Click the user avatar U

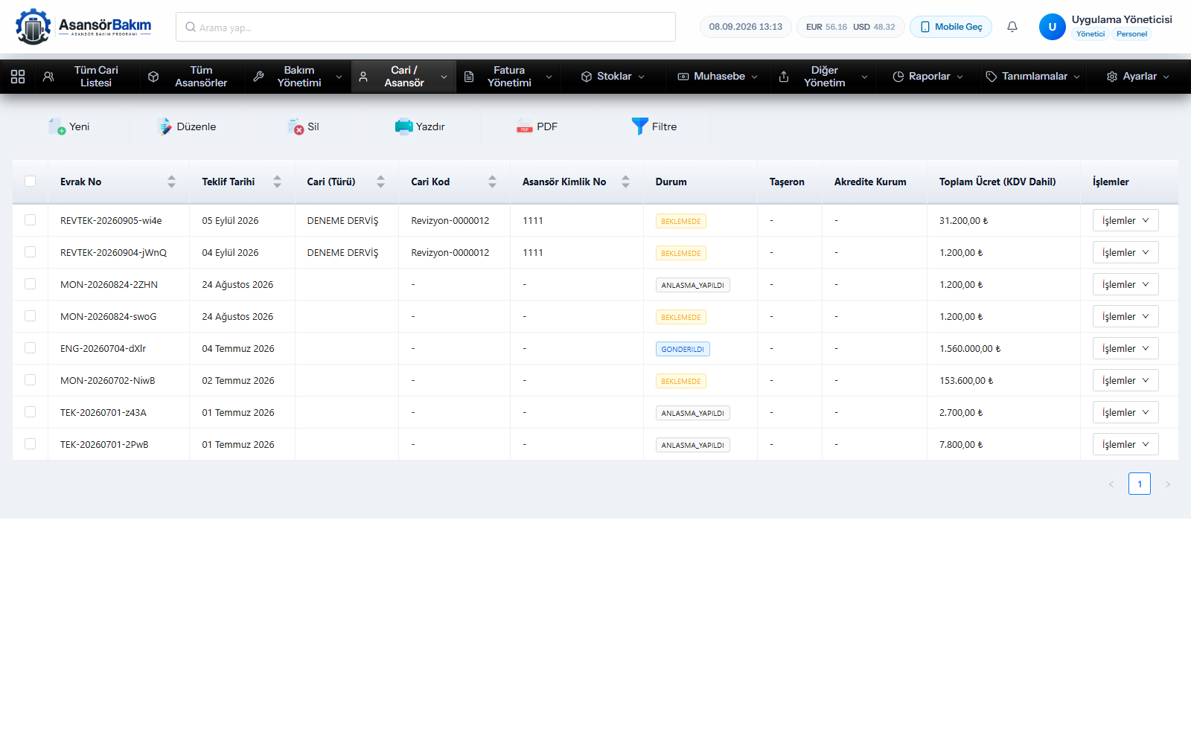point(1052,27)
